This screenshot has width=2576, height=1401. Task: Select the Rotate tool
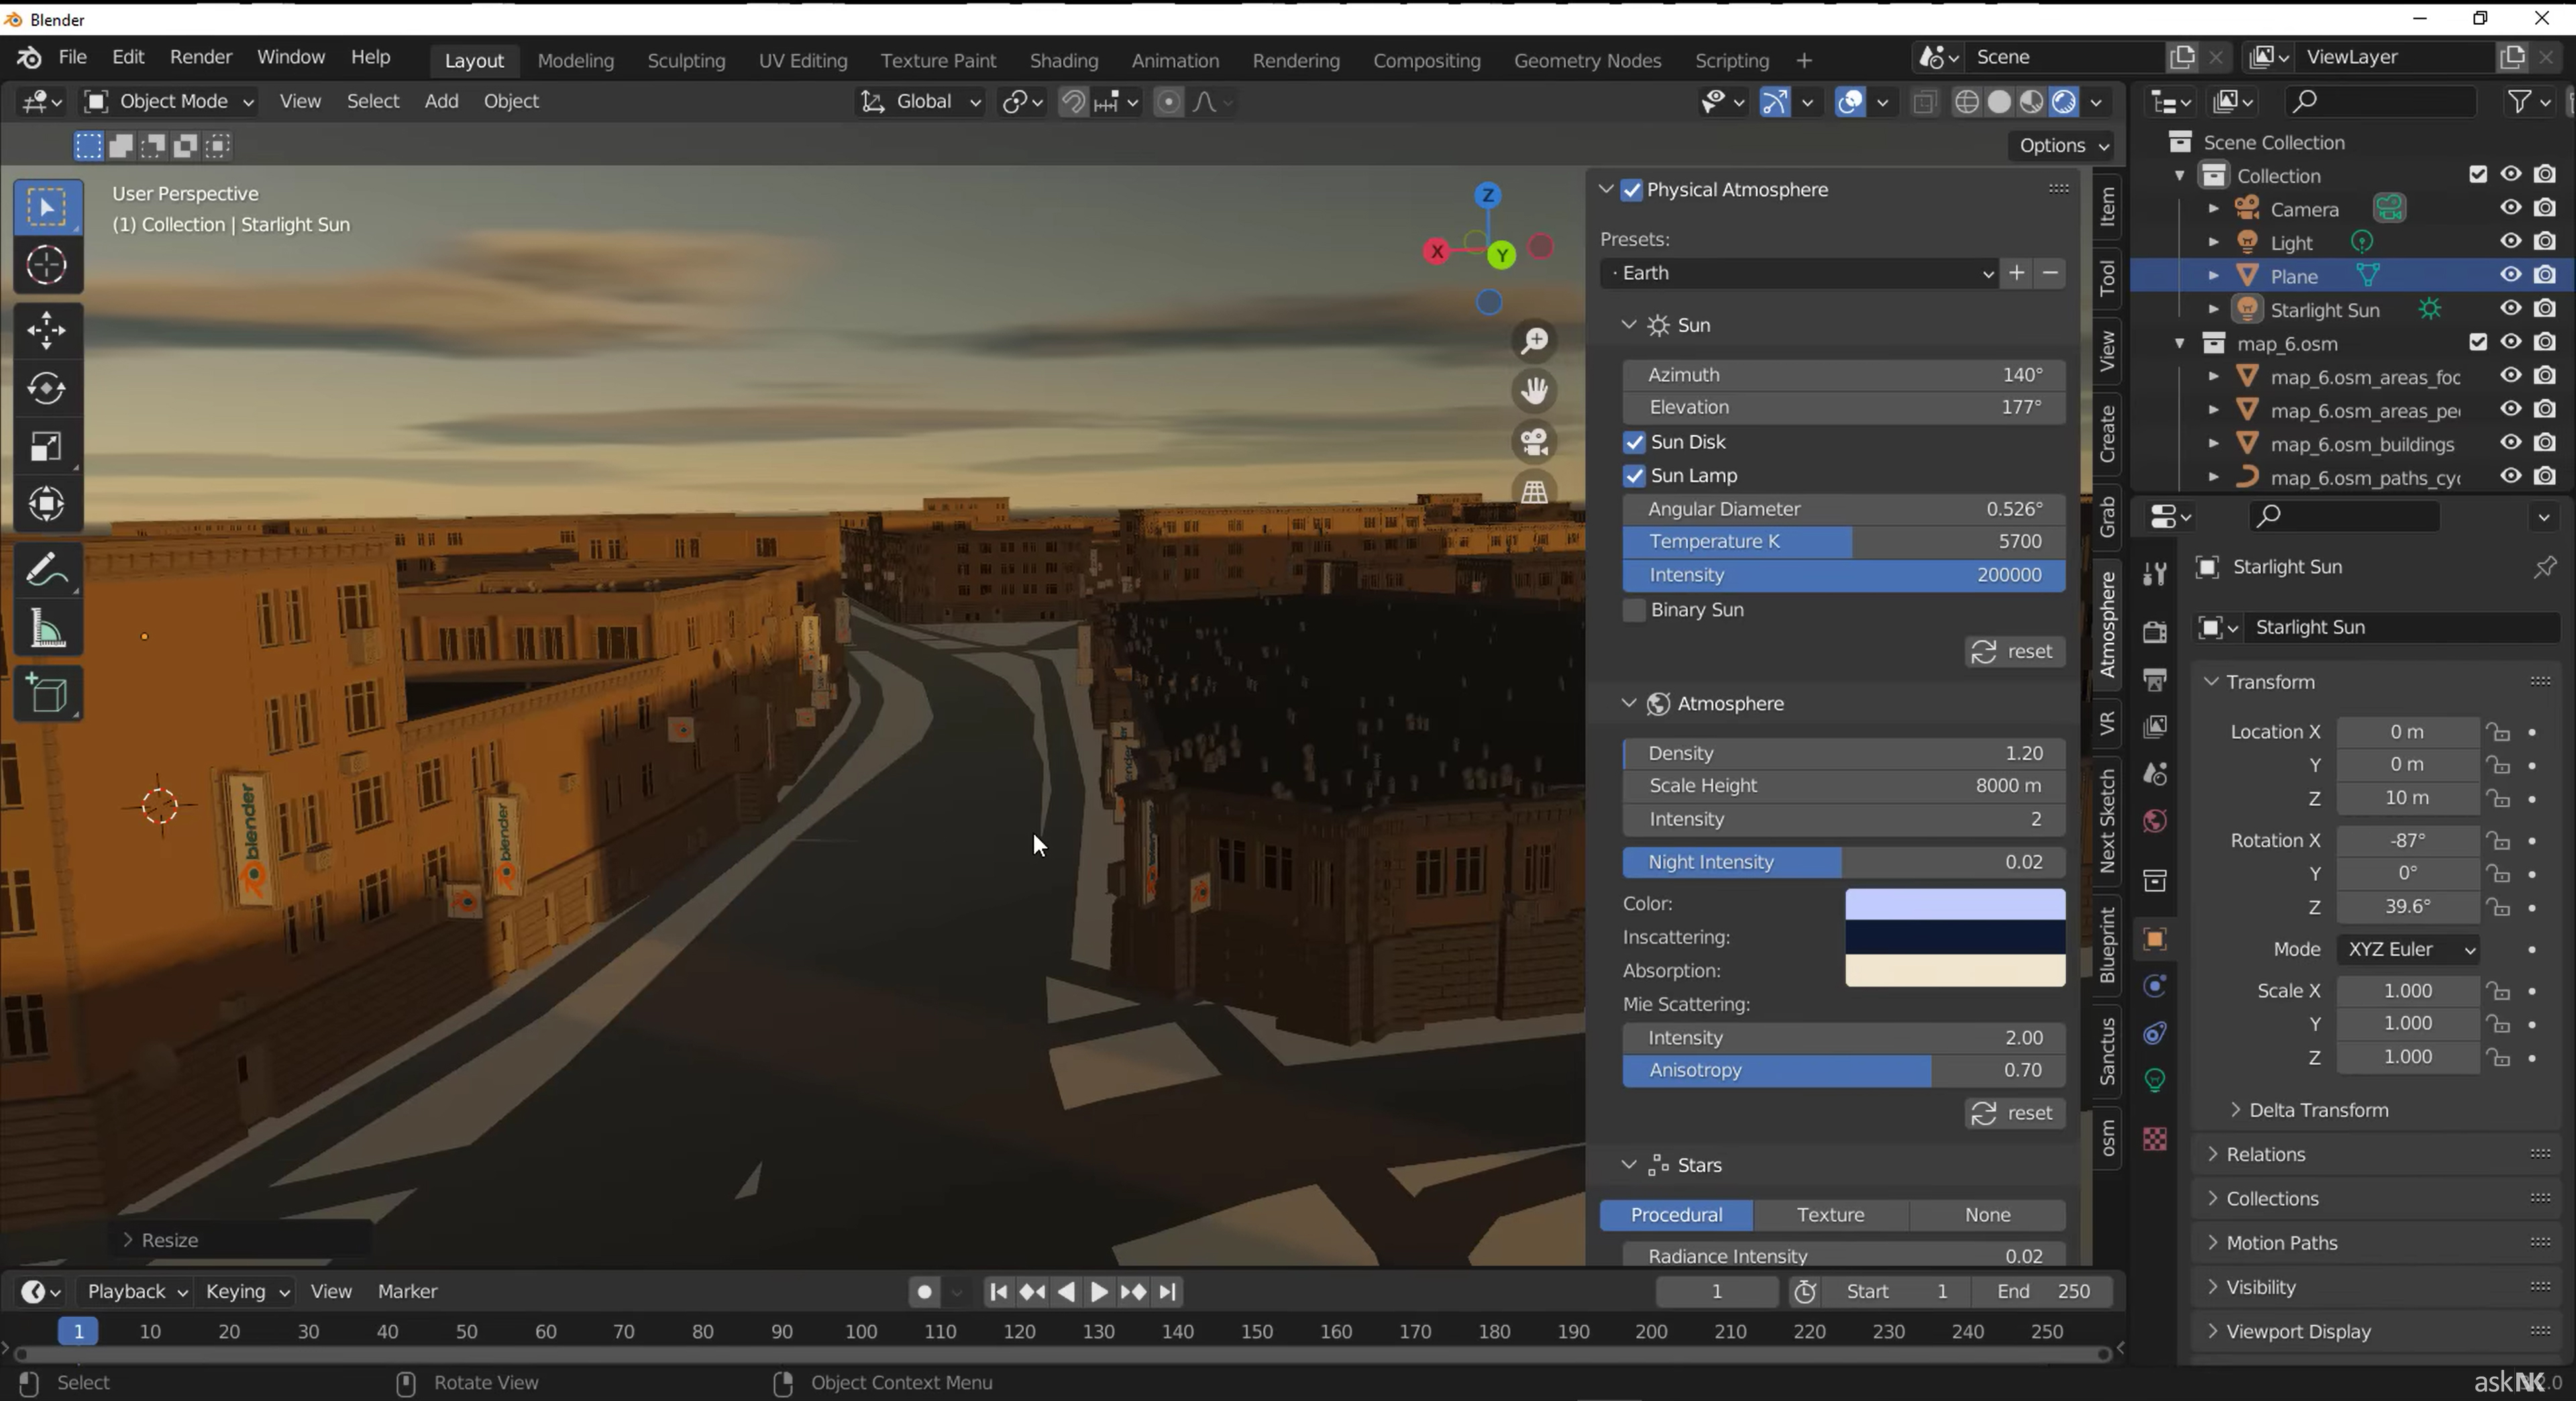[46, 388]
